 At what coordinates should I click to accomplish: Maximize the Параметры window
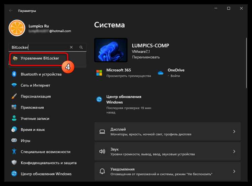[x=228, y=8]
